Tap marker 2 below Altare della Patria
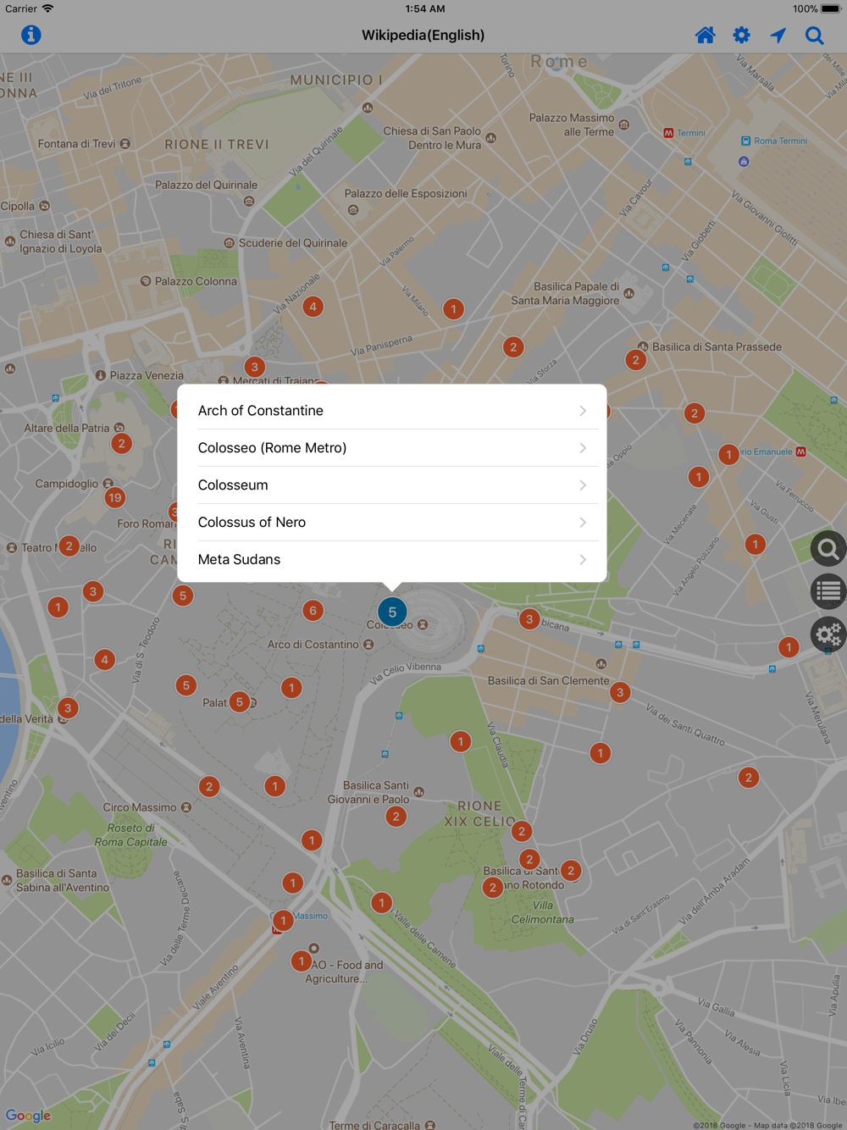Viewport: 847px width, 1130px height. pos(121,443)
